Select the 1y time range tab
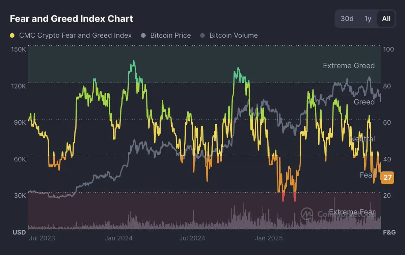The width and height of the screenshot is (405, 255). [368, 19]
